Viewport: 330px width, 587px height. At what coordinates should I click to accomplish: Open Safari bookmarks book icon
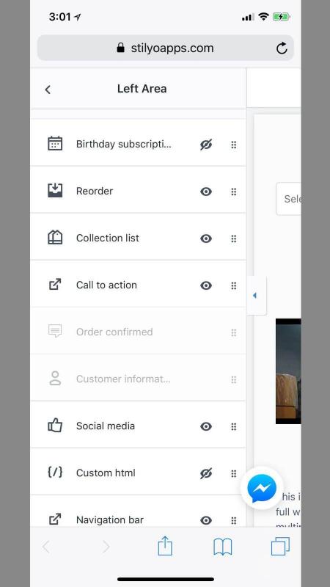click(223, 547)
